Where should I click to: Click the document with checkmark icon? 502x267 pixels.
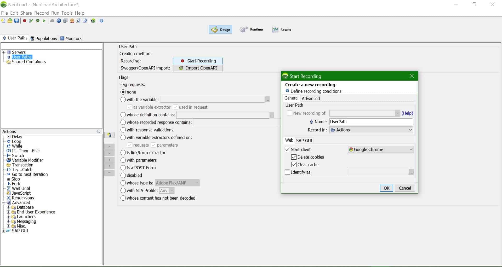coord(85,21)
